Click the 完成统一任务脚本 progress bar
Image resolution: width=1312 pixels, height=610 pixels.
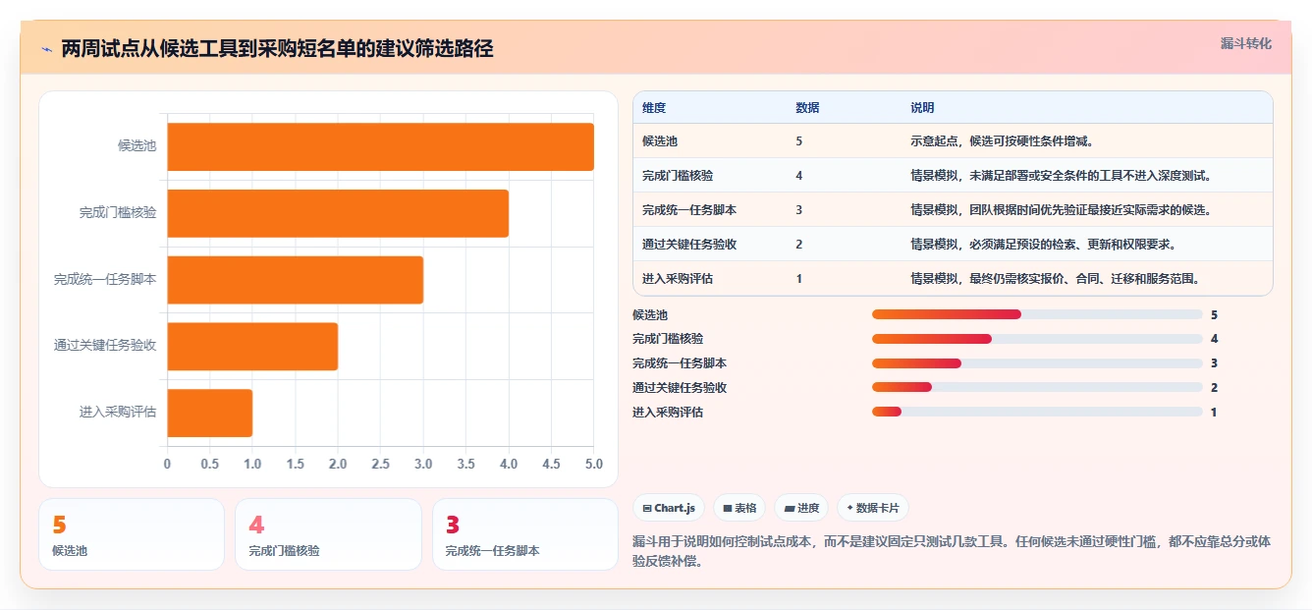click(1037, 363)
